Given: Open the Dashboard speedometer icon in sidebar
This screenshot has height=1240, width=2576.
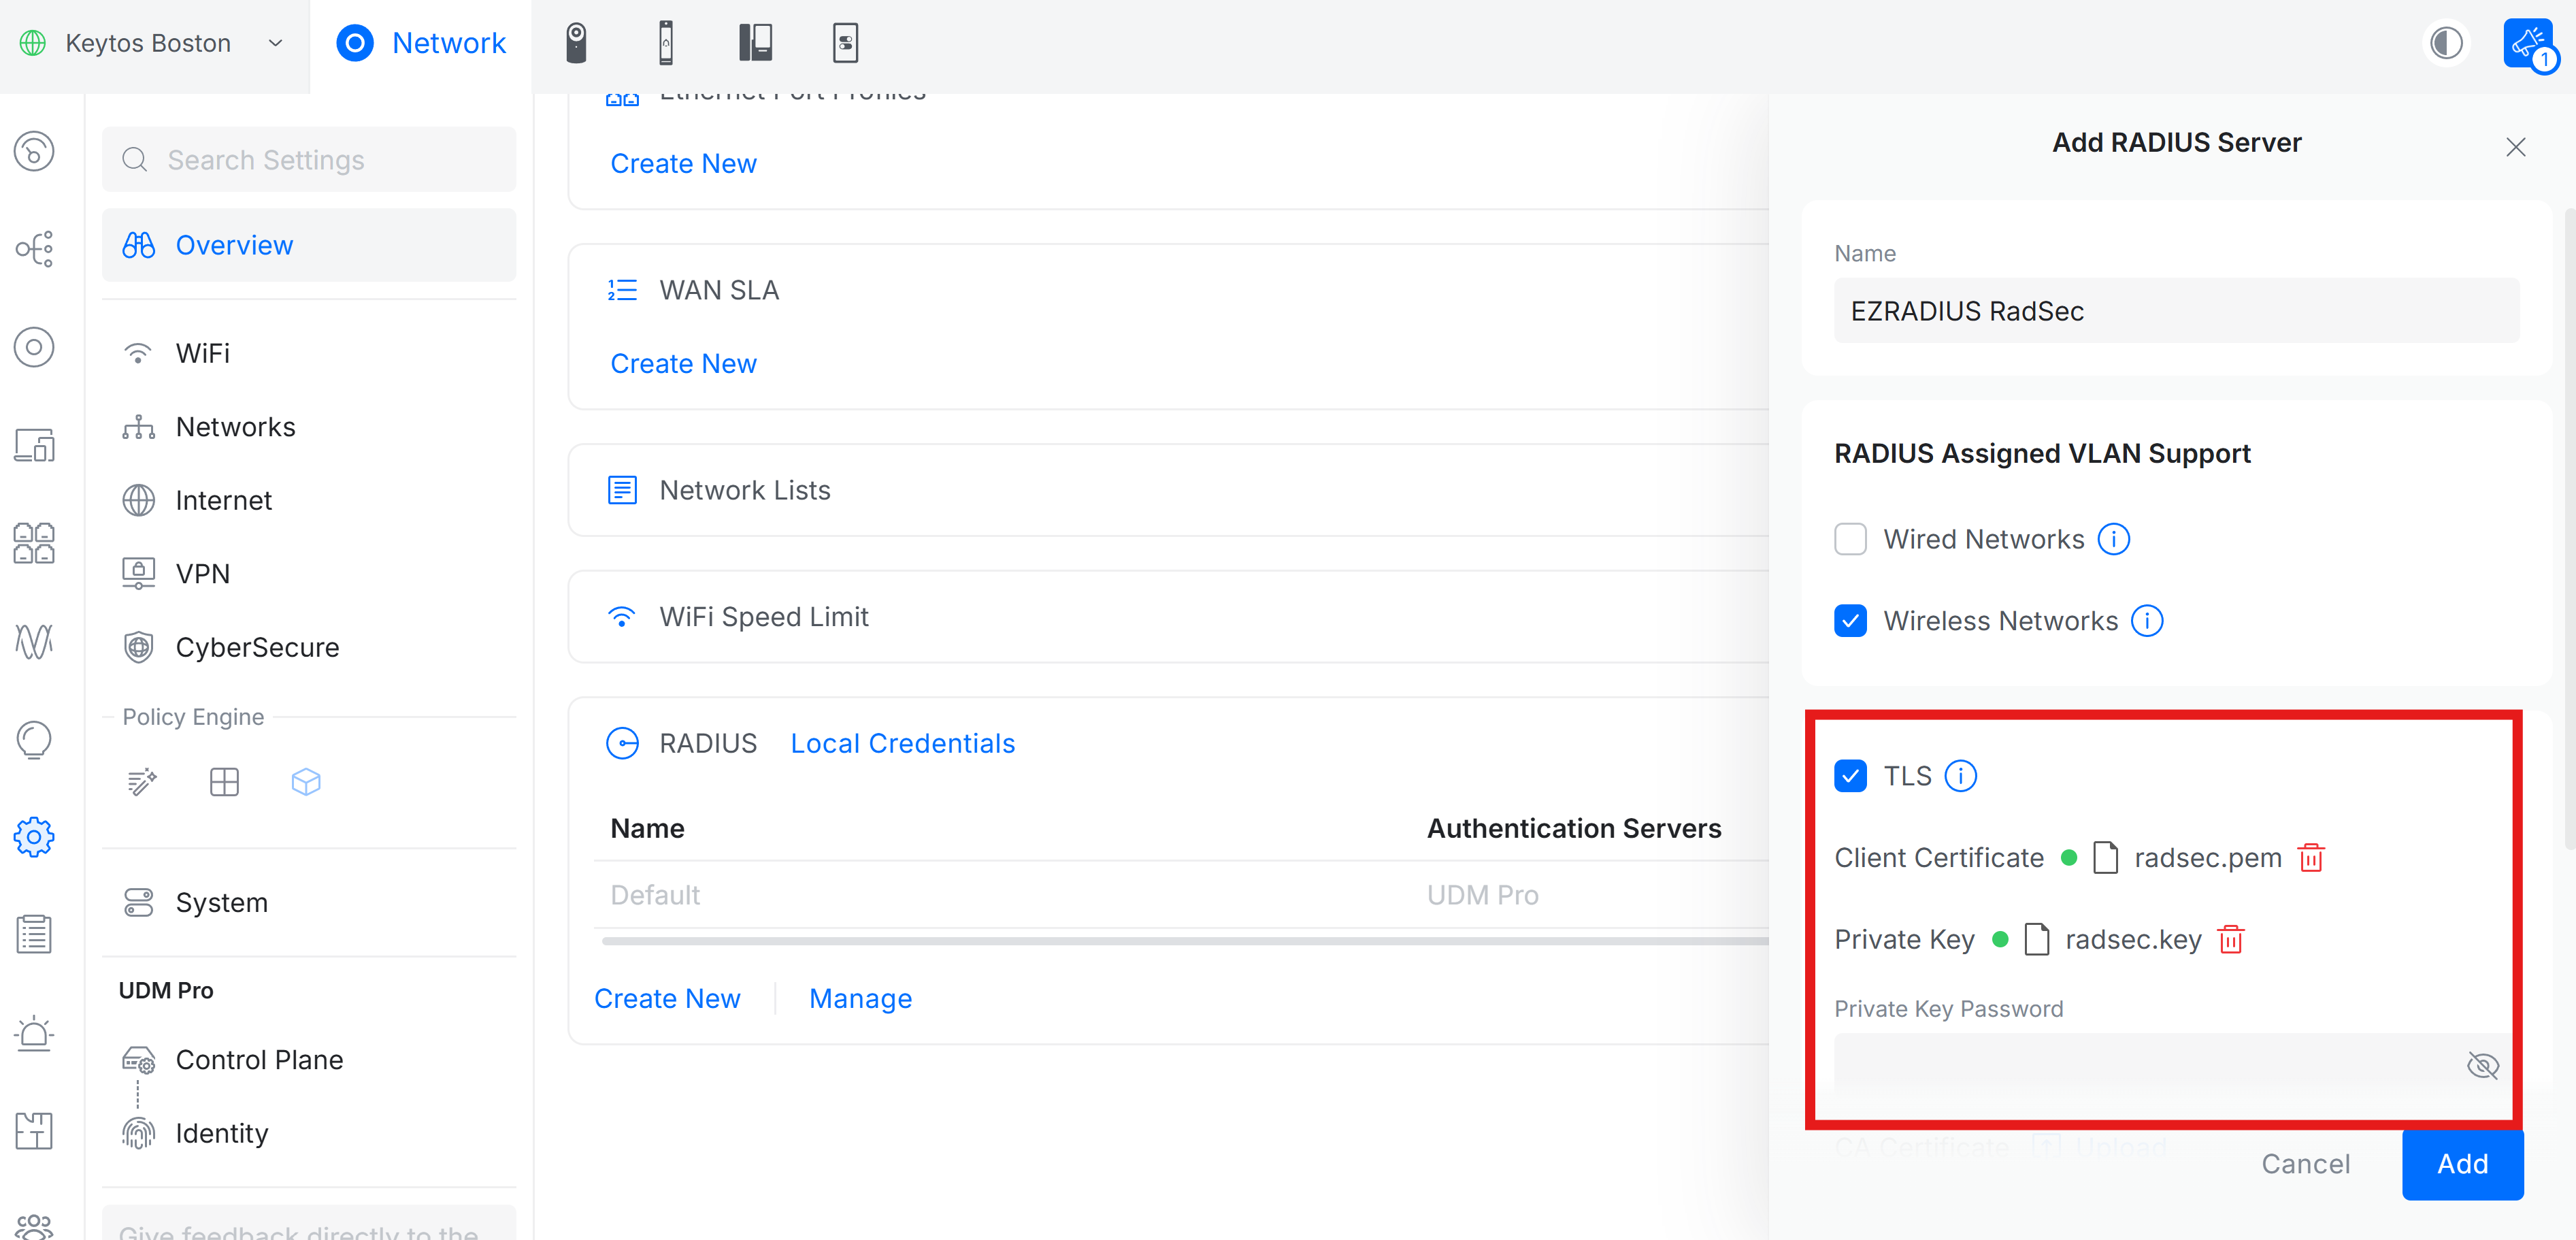Looking at the screenshot, I should point(34,151).
